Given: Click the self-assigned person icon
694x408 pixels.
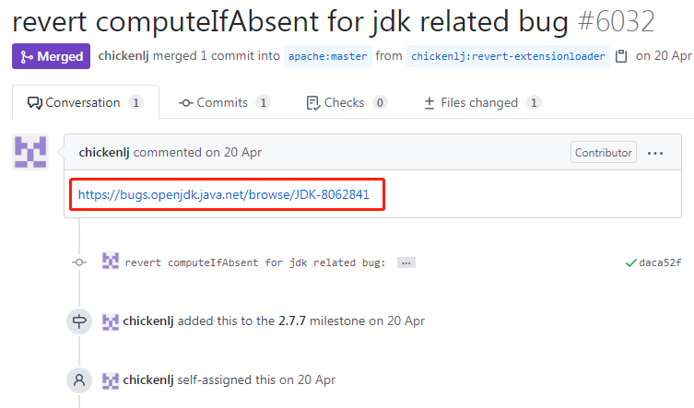Looking at the screenshot, I should click(x=79, y=380).
